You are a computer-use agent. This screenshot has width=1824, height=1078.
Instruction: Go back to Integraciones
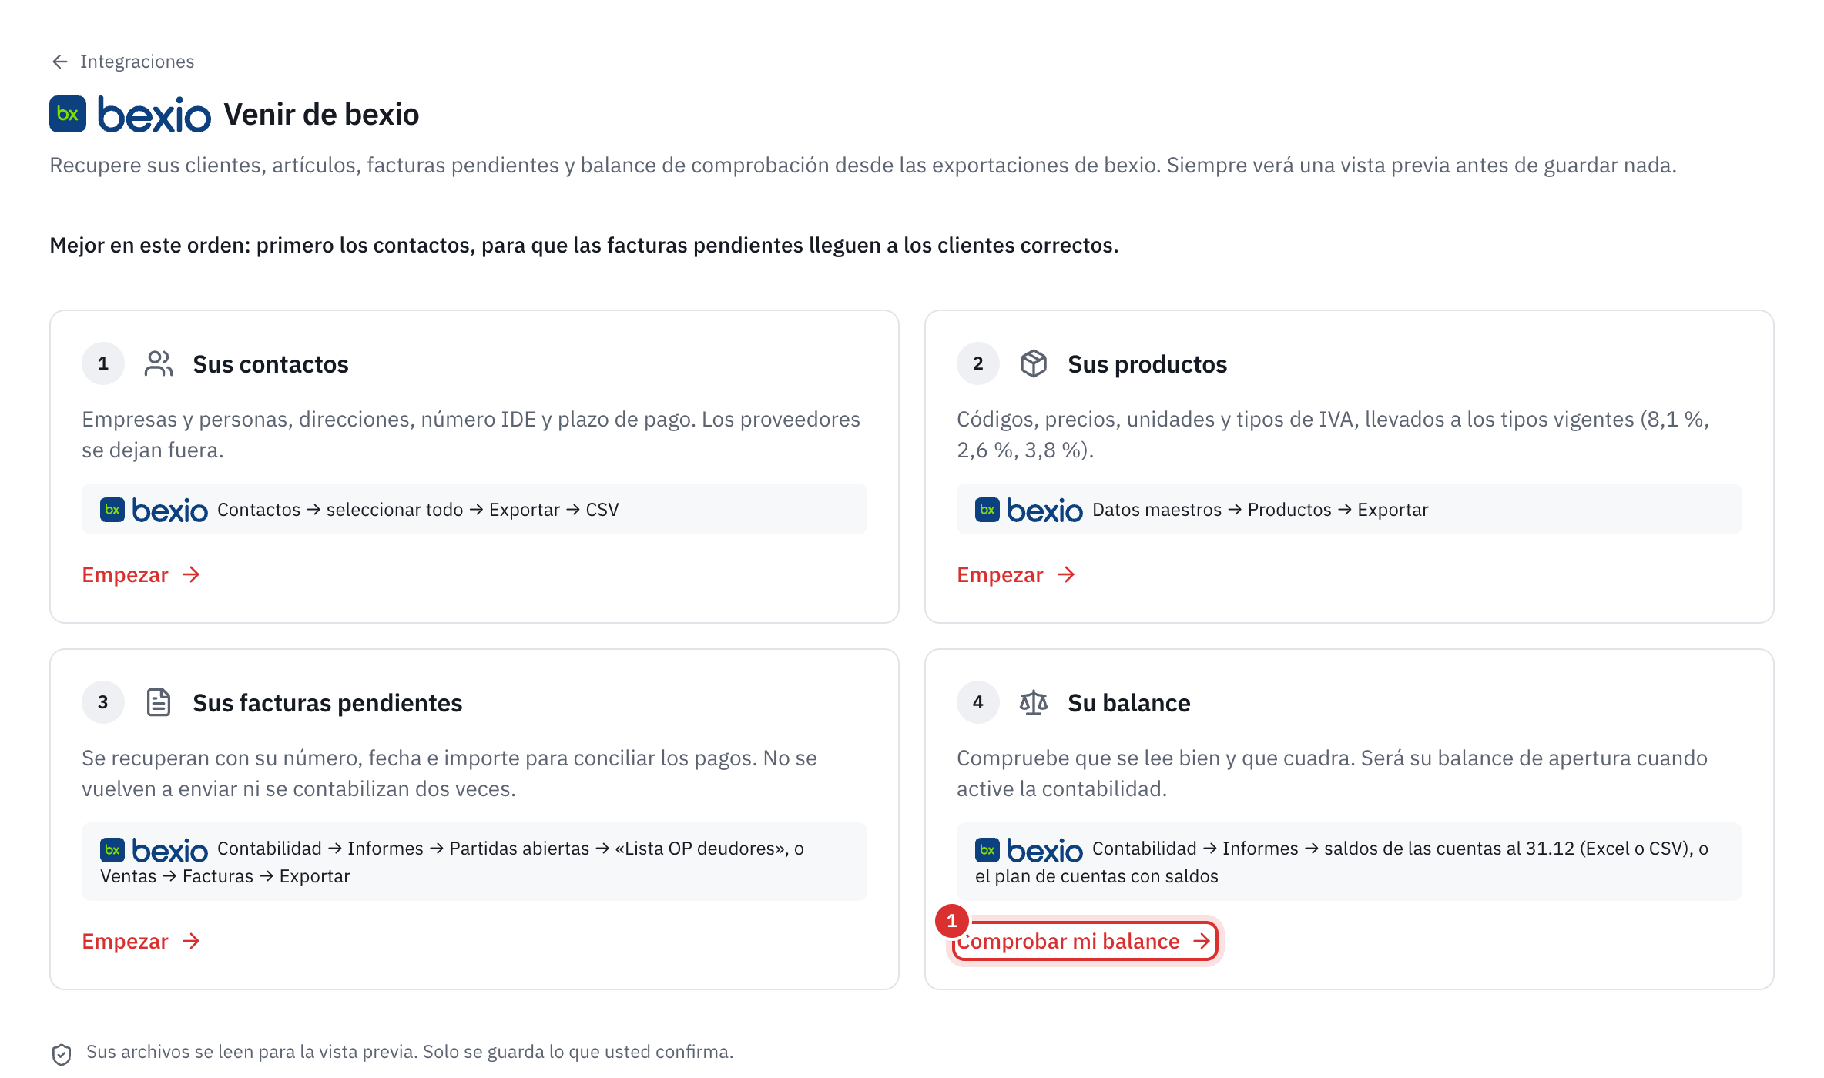[x=122, y=62]
